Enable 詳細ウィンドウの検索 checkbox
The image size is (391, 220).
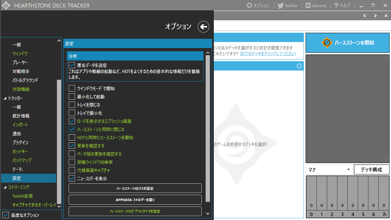tap(72, 162)
